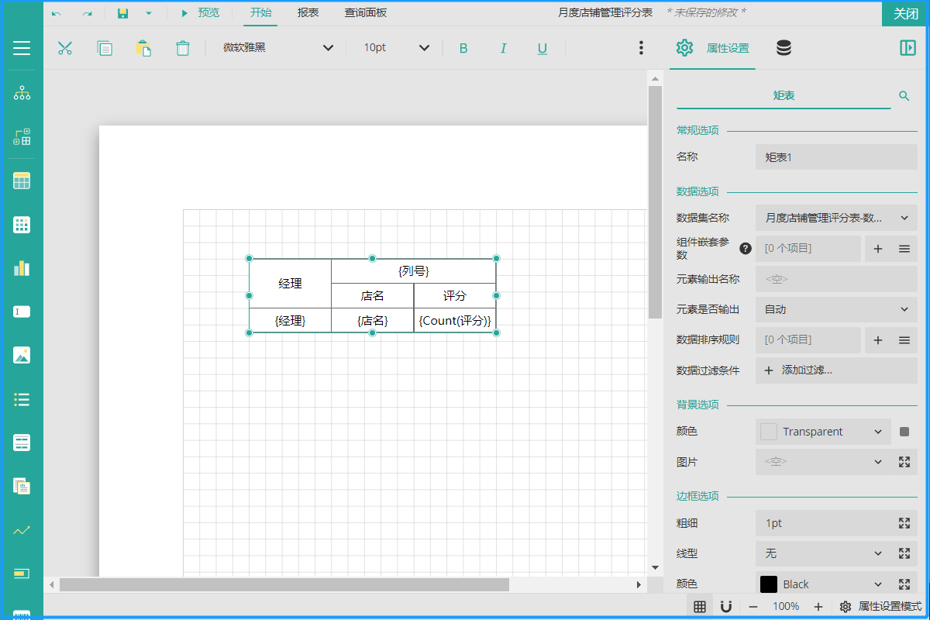Open the hamburger menu

coord(22,48)
